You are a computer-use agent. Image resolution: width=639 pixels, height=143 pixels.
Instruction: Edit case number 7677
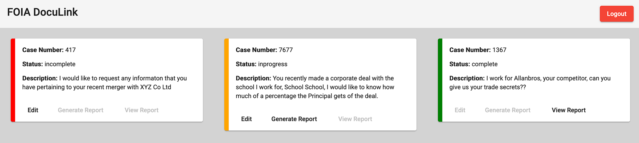click(246, 119)
